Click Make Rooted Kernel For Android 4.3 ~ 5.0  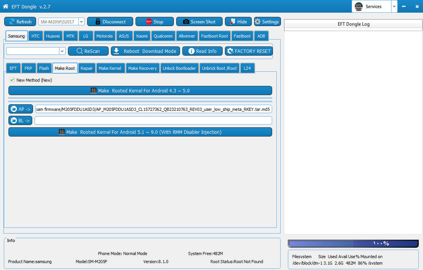[140, 91]
